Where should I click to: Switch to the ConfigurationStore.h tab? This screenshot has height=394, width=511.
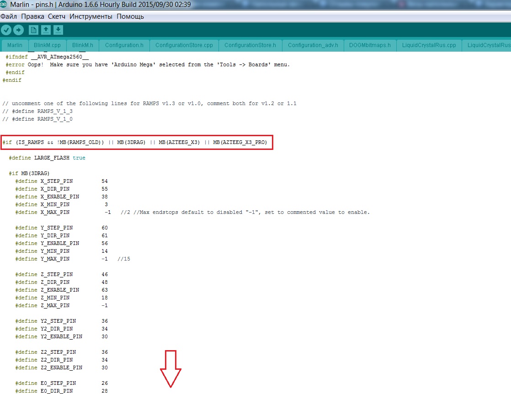(250, 45)
